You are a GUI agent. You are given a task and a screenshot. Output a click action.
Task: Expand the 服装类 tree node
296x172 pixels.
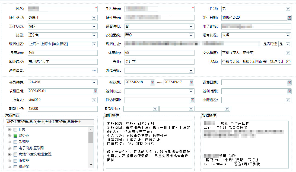click(x=9, y=161)
